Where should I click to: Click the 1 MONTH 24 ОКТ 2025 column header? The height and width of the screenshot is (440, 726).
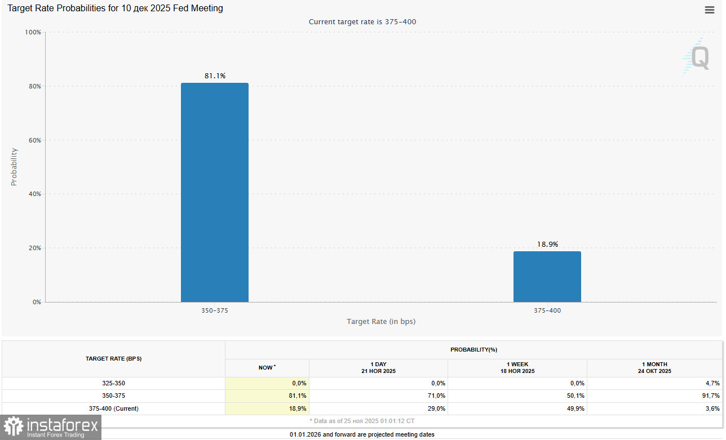[654, 367]
